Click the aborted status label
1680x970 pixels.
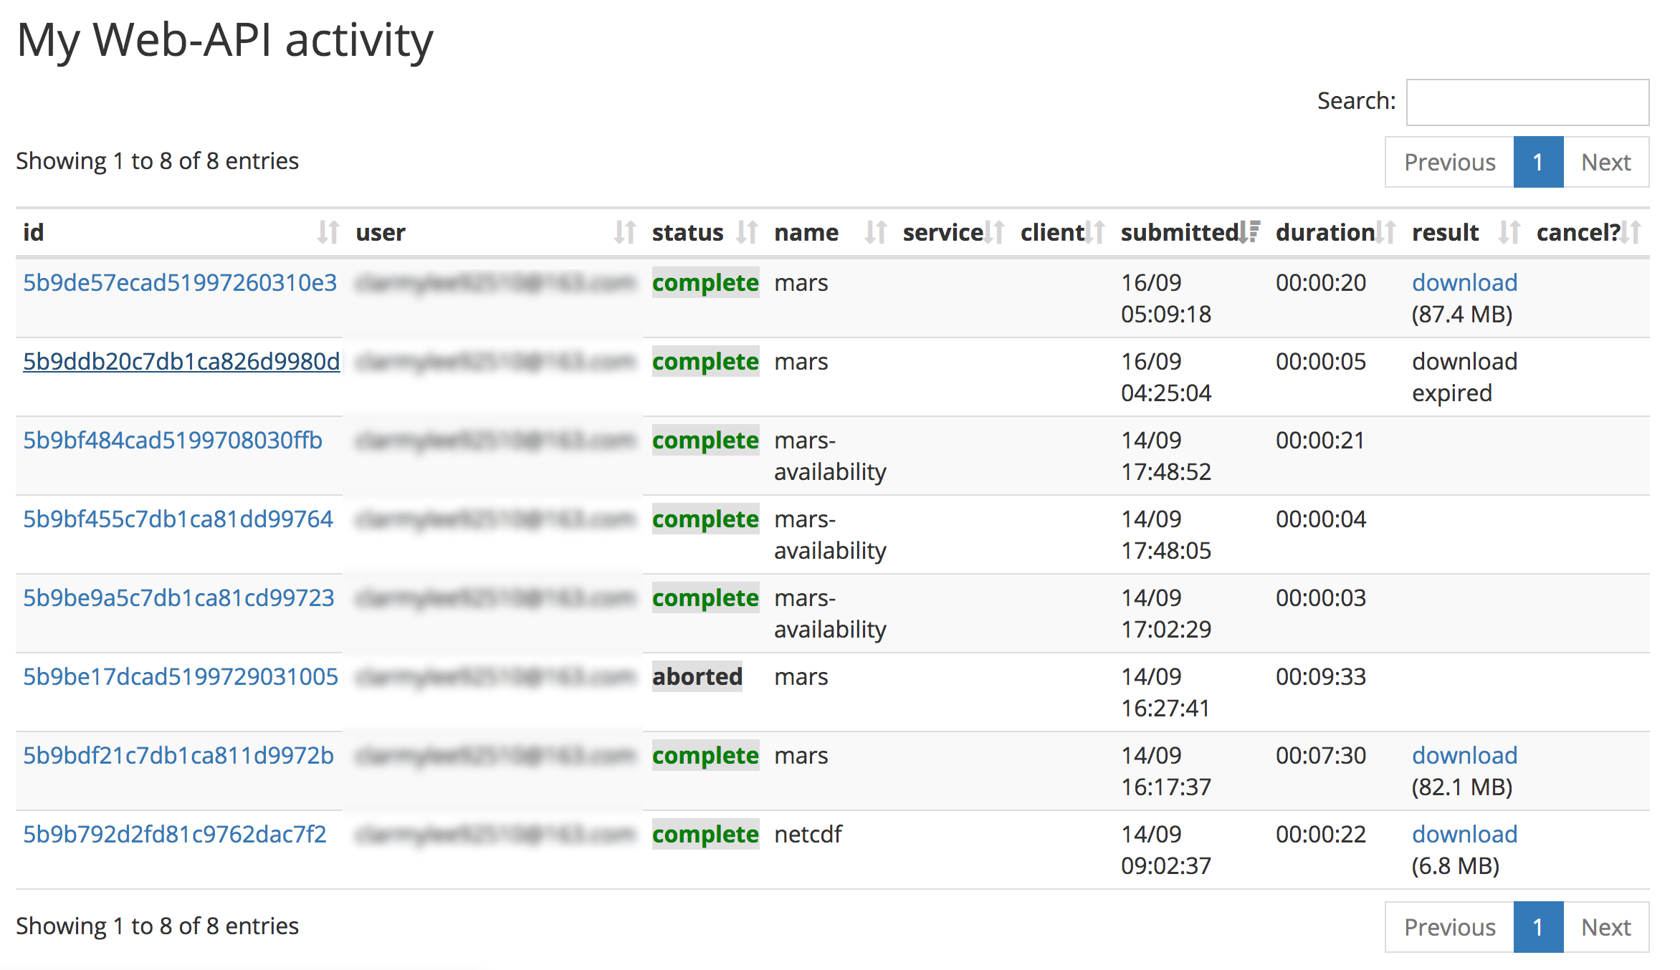click(x=697, y=677)
